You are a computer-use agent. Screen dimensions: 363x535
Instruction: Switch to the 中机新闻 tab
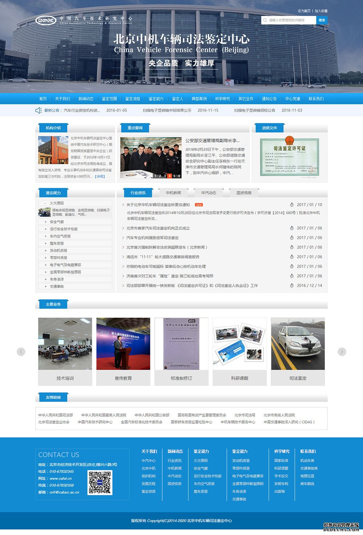[x=174, y=193]
